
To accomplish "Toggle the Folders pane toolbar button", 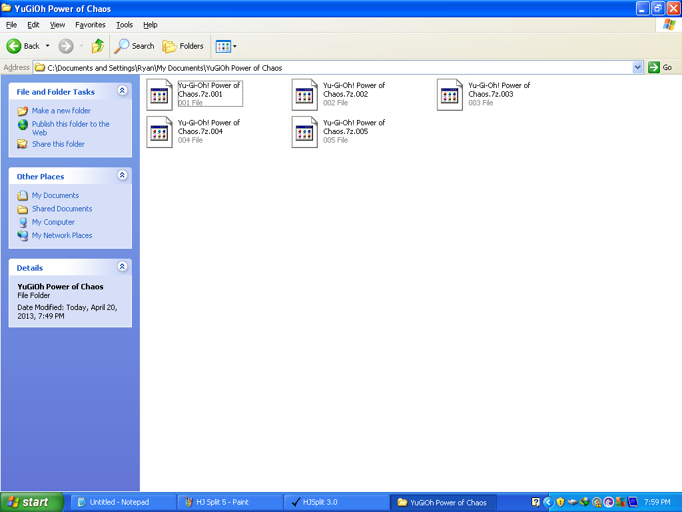I will (x=183, y=46).
